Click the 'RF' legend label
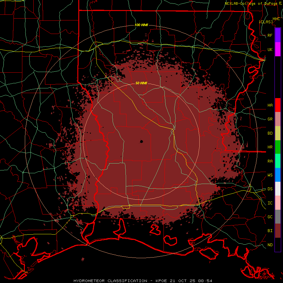This screenshot has width=283, height=283. [270, 35]
